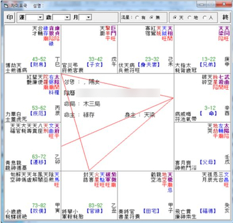Image resolution: width=233 pixels, height=223 pixels.
Task: Click the 天馬 star in the 奴僕 palace
Action: coord(57,177)
